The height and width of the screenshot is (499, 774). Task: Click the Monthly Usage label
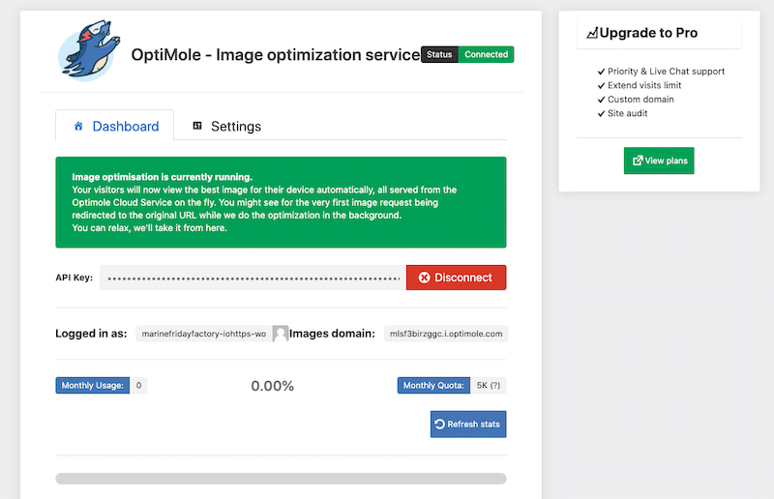coord(92,386)
